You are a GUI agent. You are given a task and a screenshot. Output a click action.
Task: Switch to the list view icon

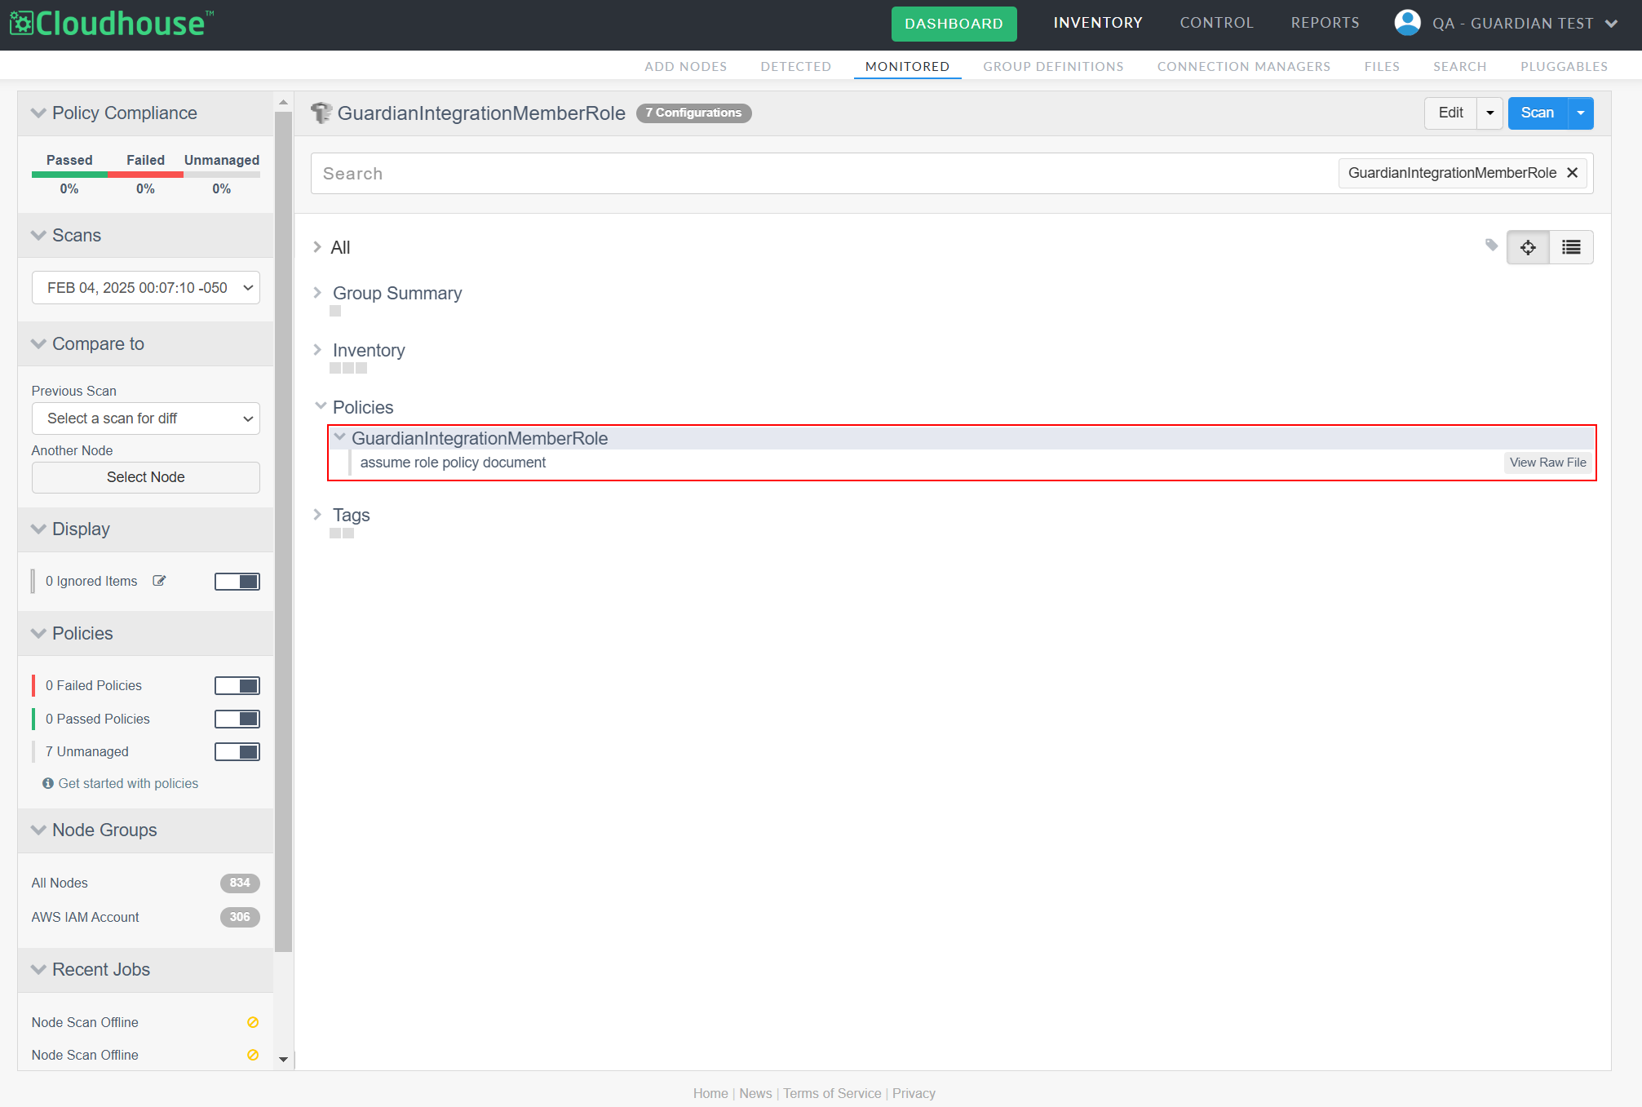click(x=1571, y=247)
